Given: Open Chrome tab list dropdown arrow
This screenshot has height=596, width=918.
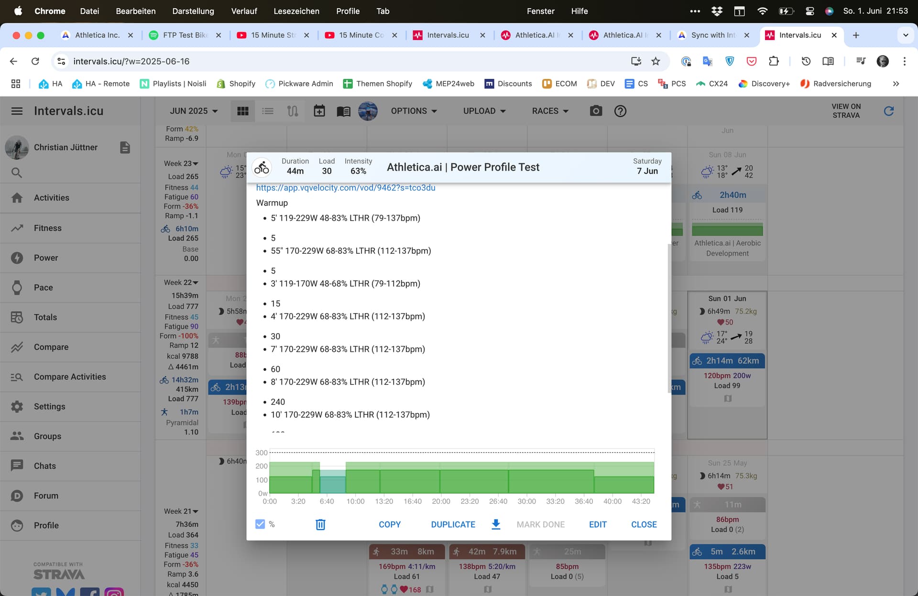Looking at the screenshot, I should point(905,35).
